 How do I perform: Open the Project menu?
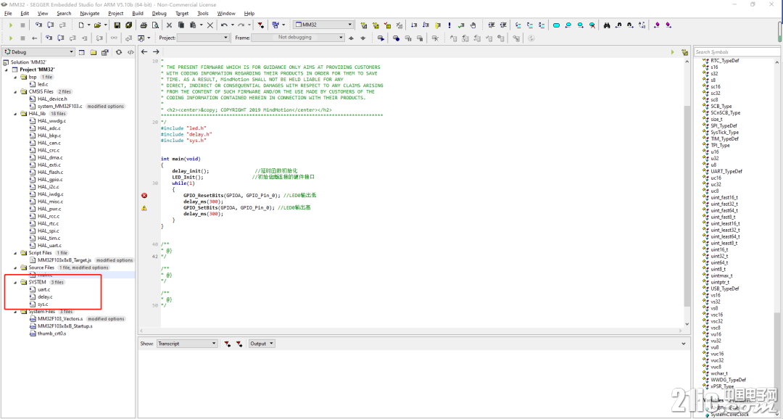(116, 13)
